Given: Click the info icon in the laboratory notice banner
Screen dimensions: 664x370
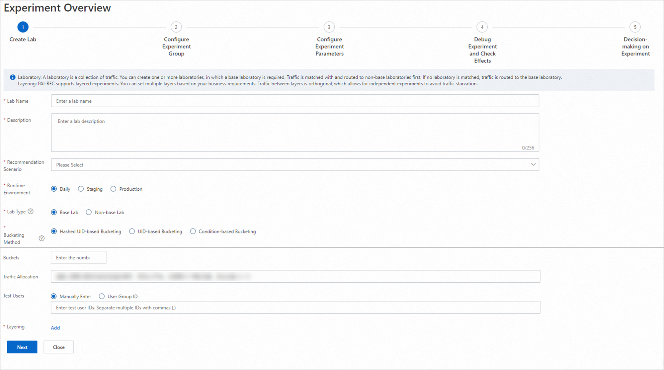Looking at the screenshot, I should (x=12, y=77).
